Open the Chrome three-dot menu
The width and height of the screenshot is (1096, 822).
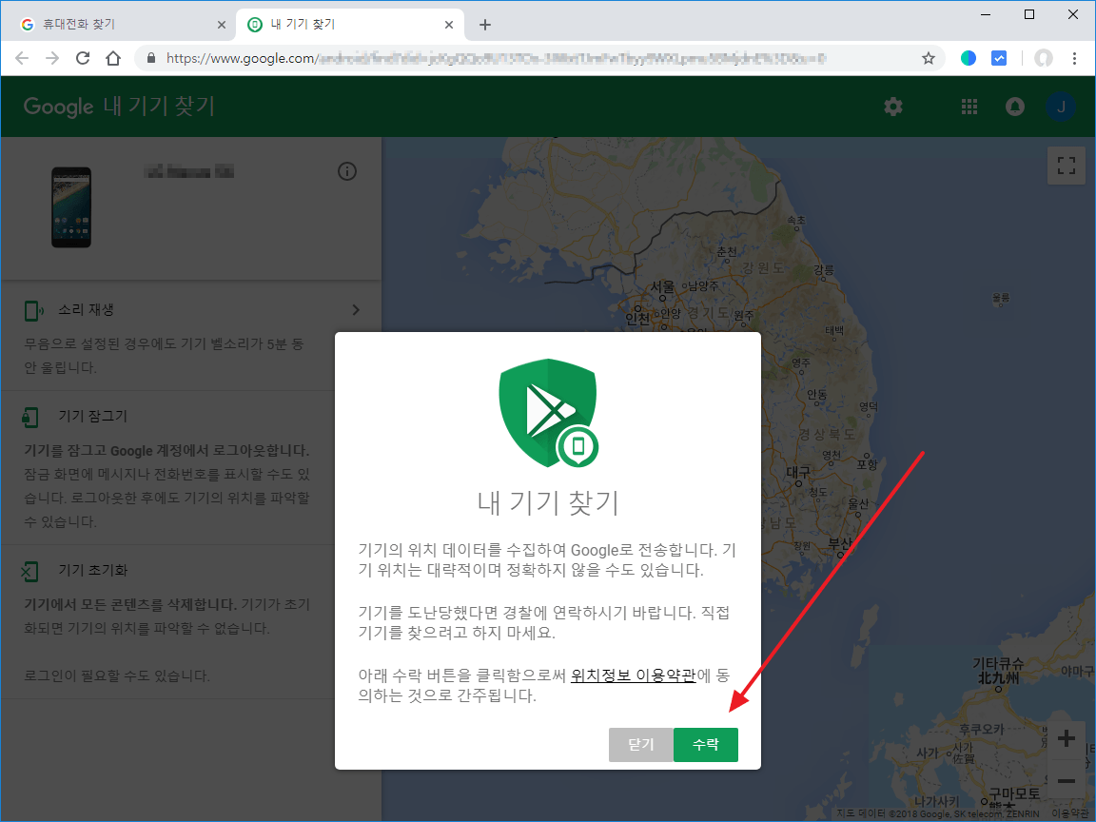[x=1074, y=58]
